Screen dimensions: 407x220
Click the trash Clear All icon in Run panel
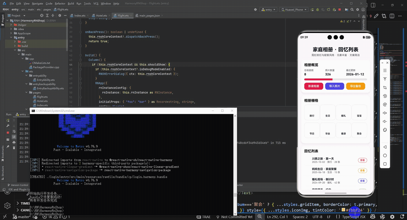click(14, 148)
